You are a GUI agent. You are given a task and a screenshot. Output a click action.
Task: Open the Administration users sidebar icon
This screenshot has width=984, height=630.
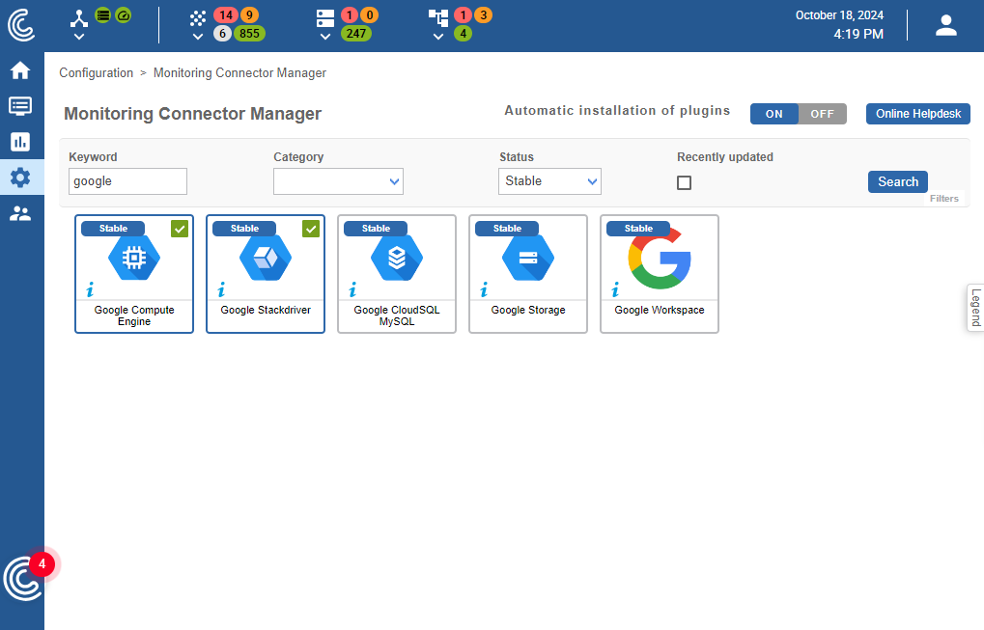(20, 213)
